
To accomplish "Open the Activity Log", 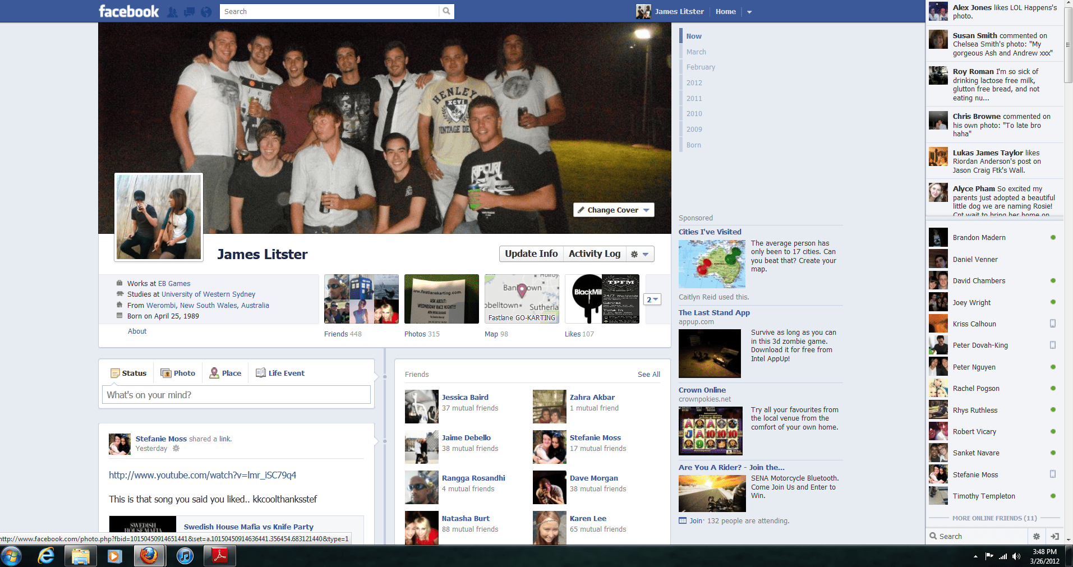I will click(x=595, y=254).
